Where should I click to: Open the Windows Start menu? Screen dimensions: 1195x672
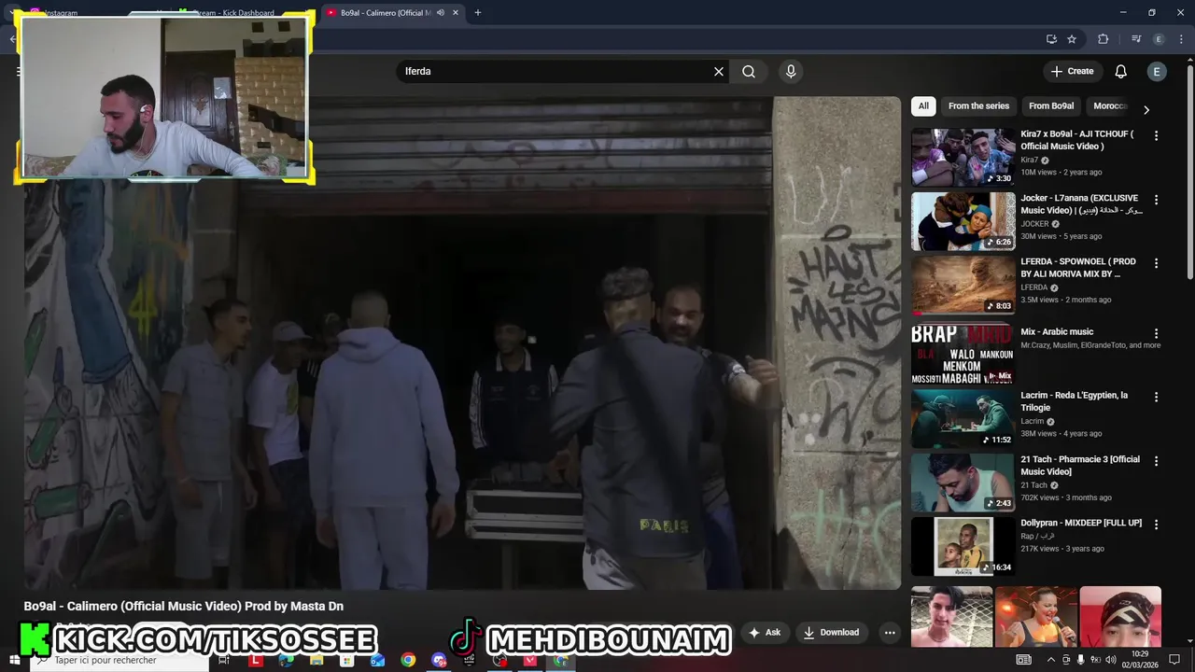[x=14, y=660]
